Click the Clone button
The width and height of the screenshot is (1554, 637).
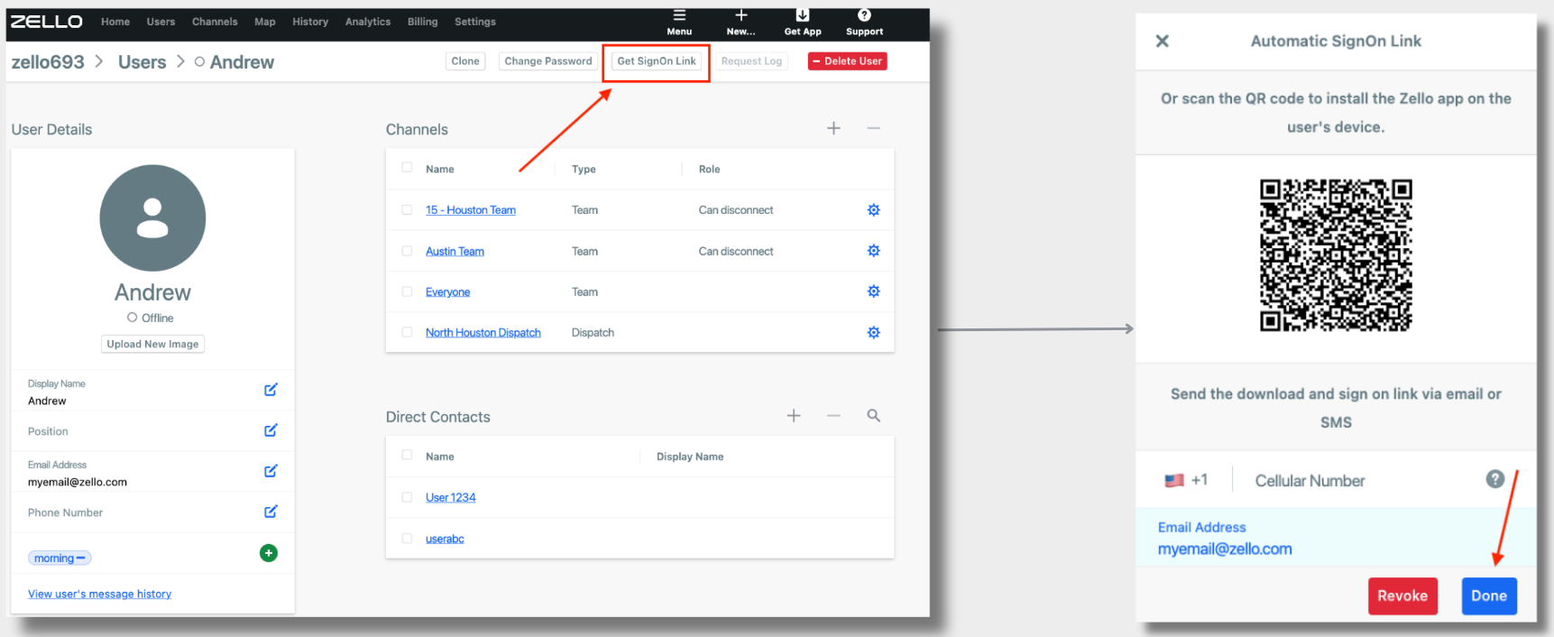point(465,61)
